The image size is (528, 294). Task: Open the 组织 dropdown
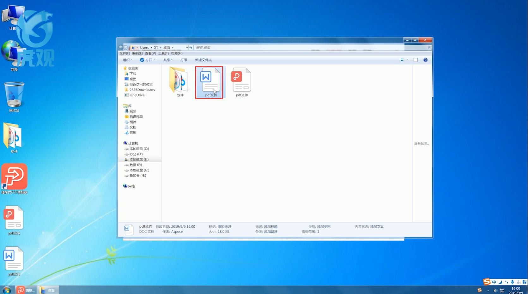tap(127, 60)
